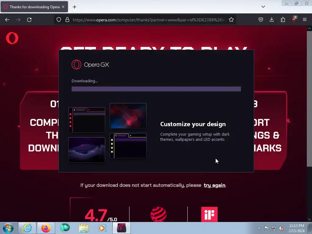Launch Internet Explorer from taskbar
Image resolution: width=312 pixels, height=234 pixels.
point(27,228)
